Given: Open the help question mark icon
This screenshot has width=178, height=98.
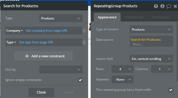Looking at the screenshot, I should [x=156, y=6].
